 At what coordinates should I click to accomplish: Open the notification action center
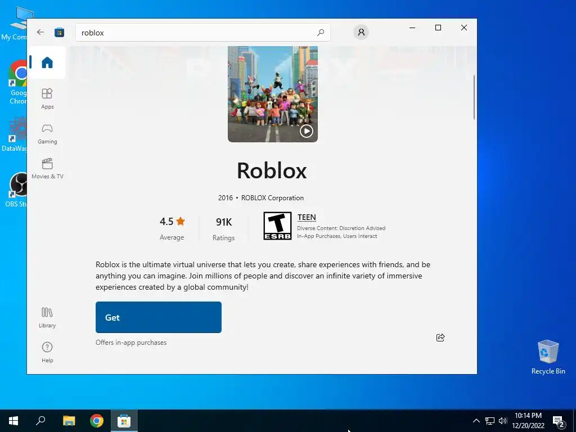[559, 421]
